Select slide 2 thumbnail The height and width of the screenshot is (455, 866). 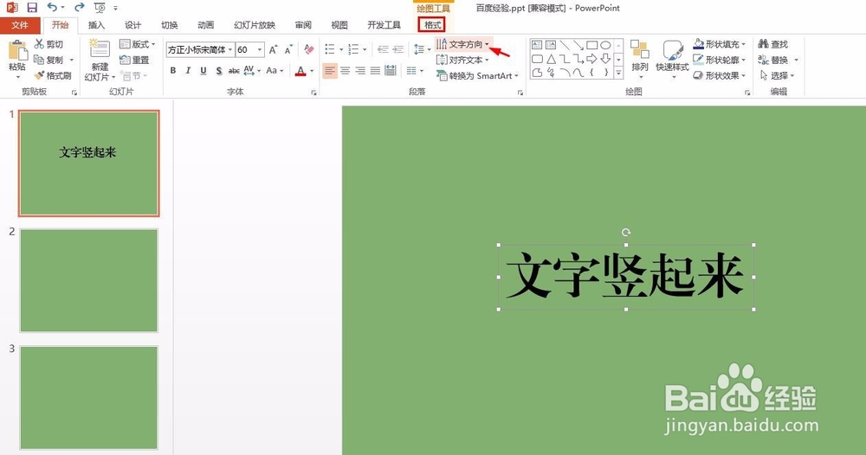(x=89, y=280)
